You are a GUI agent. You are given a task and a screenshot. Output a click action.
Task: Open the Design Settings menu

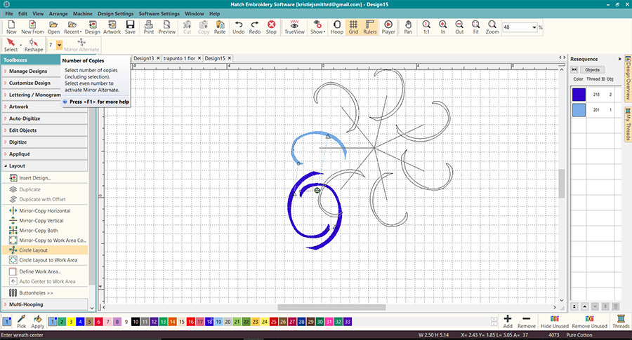[115, 13]
